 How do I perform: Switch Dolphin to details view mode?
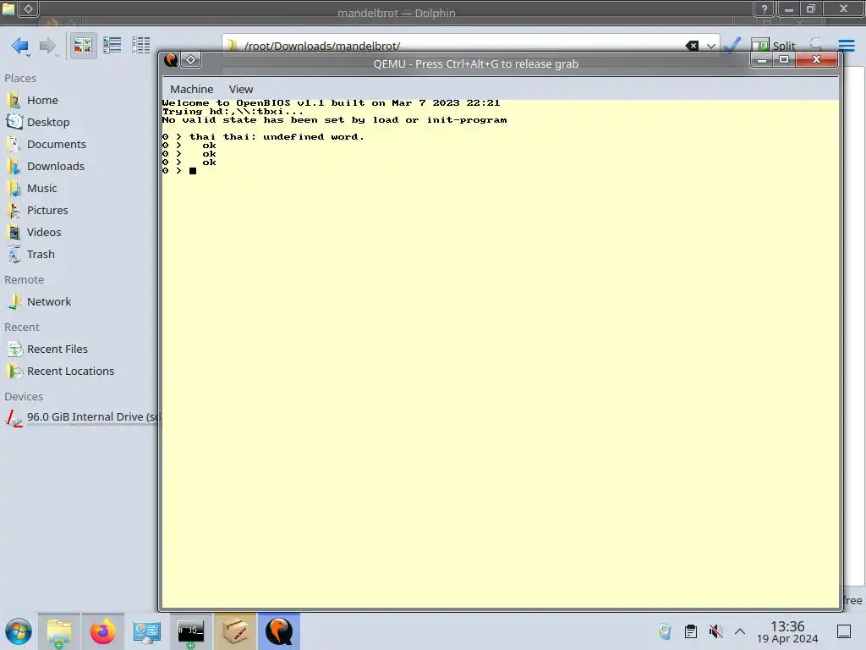[x=141, y=46]
